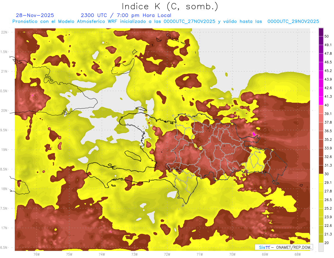334x258 pixels.
Task: Click the colorbar value 37.8
Action: pyautogui.click(x=328, y=122)
